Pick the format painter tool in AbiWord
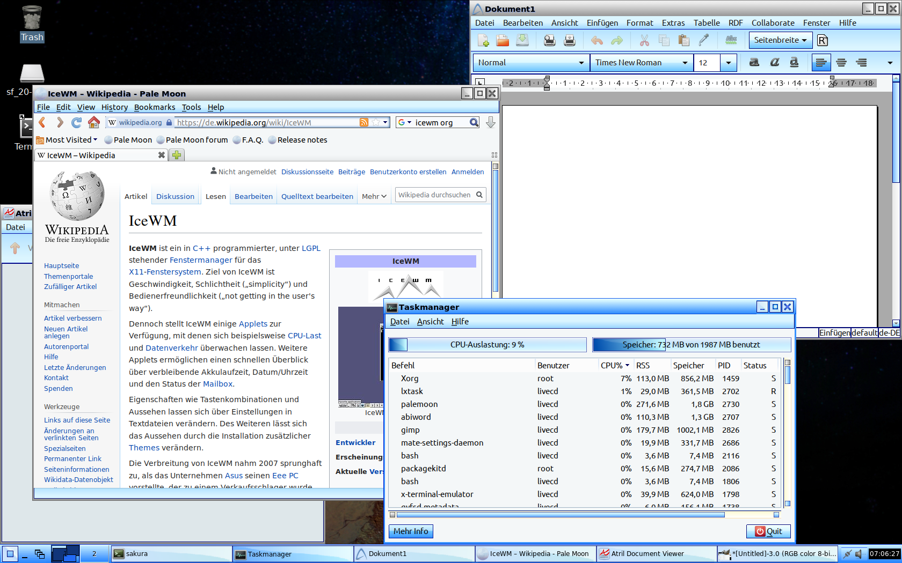This screenshot has height=563, width=902. tap(703, 40)
